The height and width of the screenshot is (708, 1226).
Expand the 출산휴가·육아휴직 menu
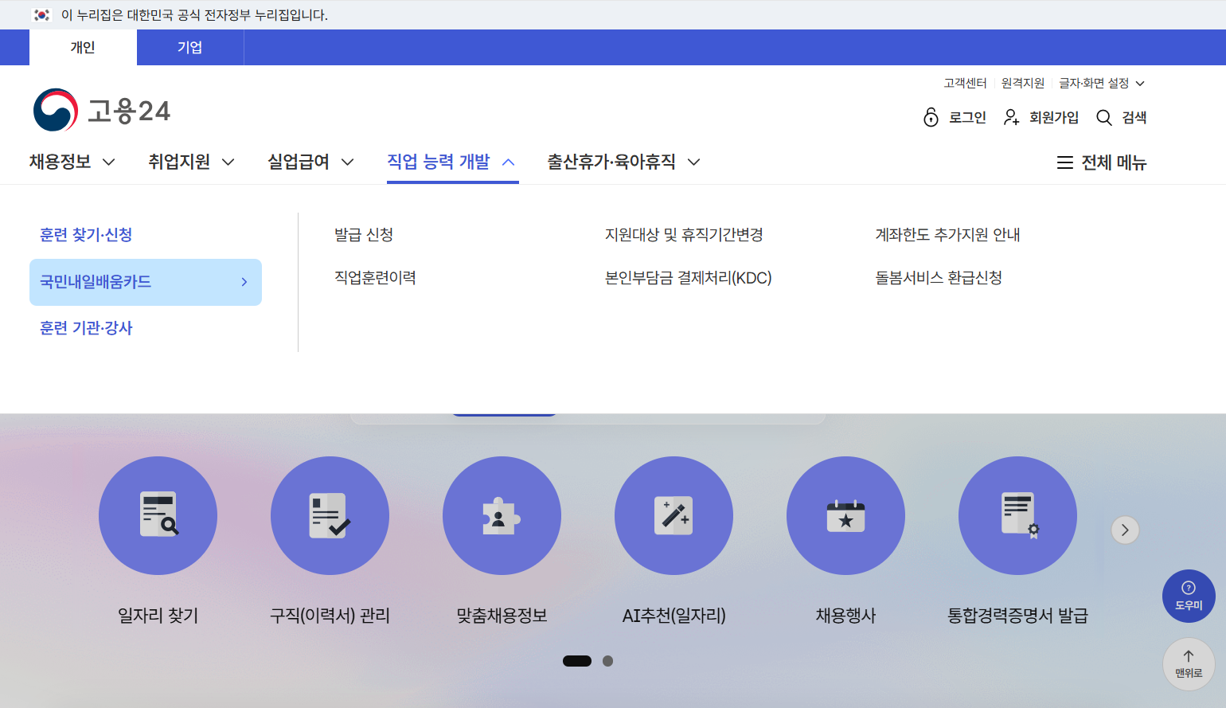tap(624, 162)
